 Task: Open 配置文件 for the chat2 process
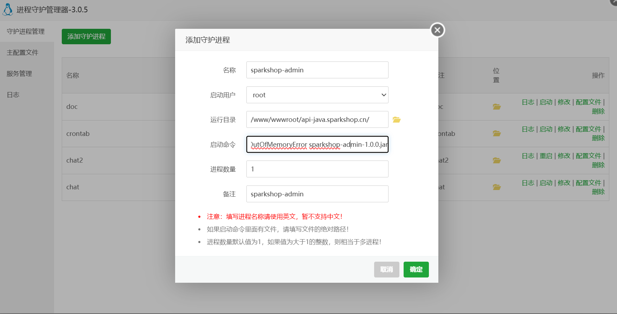589,156
